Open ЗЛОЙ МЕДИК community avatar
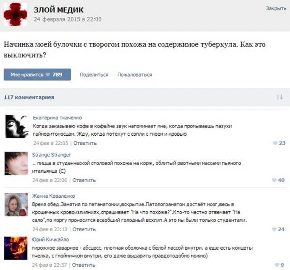Image resolution: width=290 pixels, height=270 pixels. click(15, 14)
